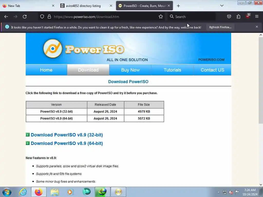Screen dimensions: 263x197
Task: Open the Tutorials navigation menu item
Action: (172, 70)
